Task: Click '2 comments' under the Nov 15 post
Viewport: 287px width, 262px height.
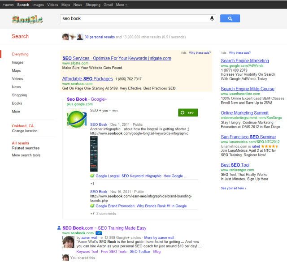Action: click(x=106, y=214)
